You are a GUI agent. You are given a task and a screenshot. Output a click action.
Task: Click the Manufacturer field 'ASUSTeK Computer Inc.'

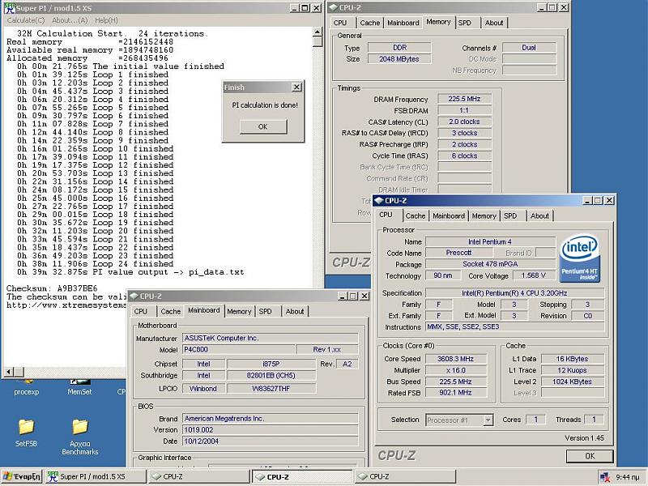click(x=271, y=338)
